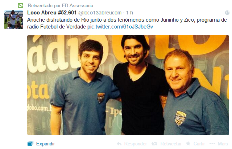The height and width of the screenshot is (149, 232).
Task: Open the FD Assessoria retweeter link
Action: 78,6
